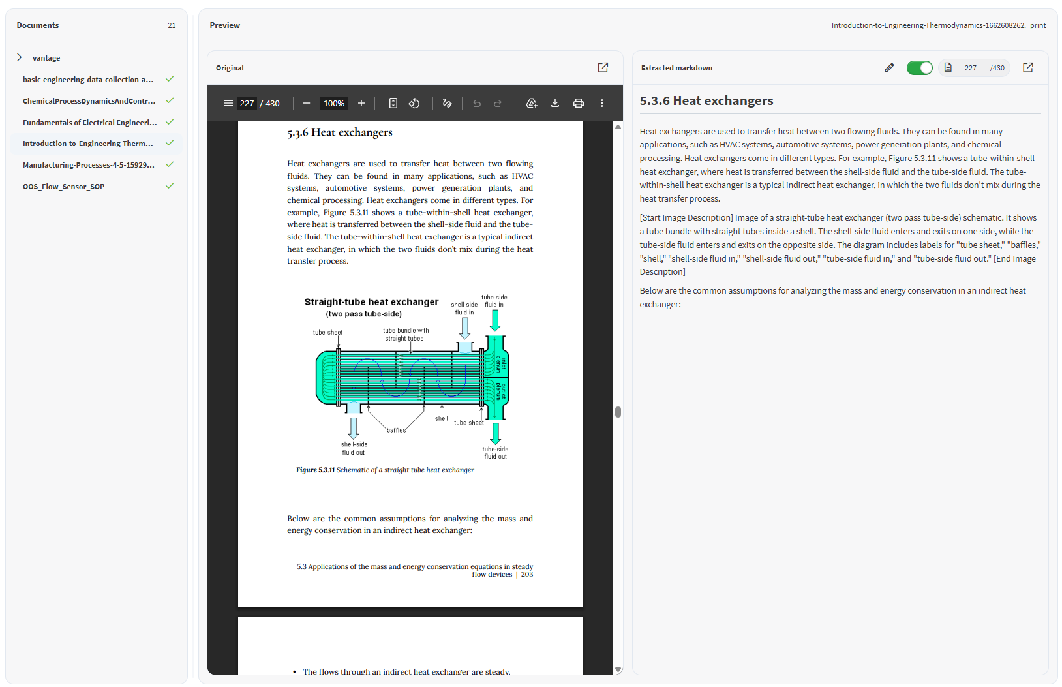The height and width of the screenshot is (687, 1062).
Task: Click the 100% zoom level field
Action: pyautogui.click(x=334, y=103)
